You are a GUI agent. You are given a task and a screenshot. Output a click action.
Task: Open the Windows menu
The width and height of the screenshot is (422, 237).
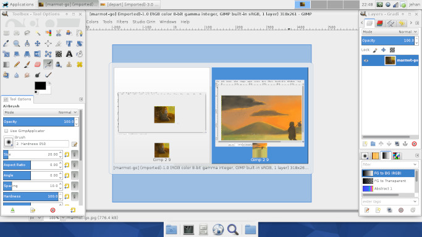coord(167,22)
